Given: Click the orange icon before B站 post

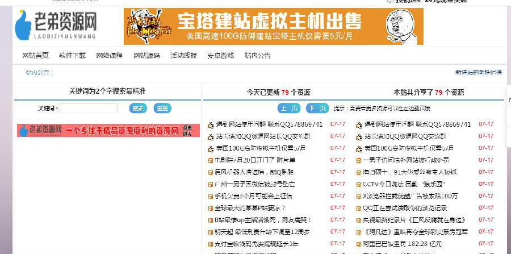Looking at the screenshot, I should (x=211, y=220).
